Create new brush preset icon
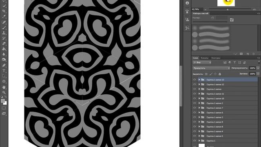Screen dimensions: 261x147 pos(248,54)
